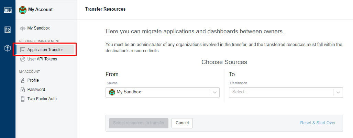
Task: Click the Application Transfer arrows icon
Action: (22, 50)
